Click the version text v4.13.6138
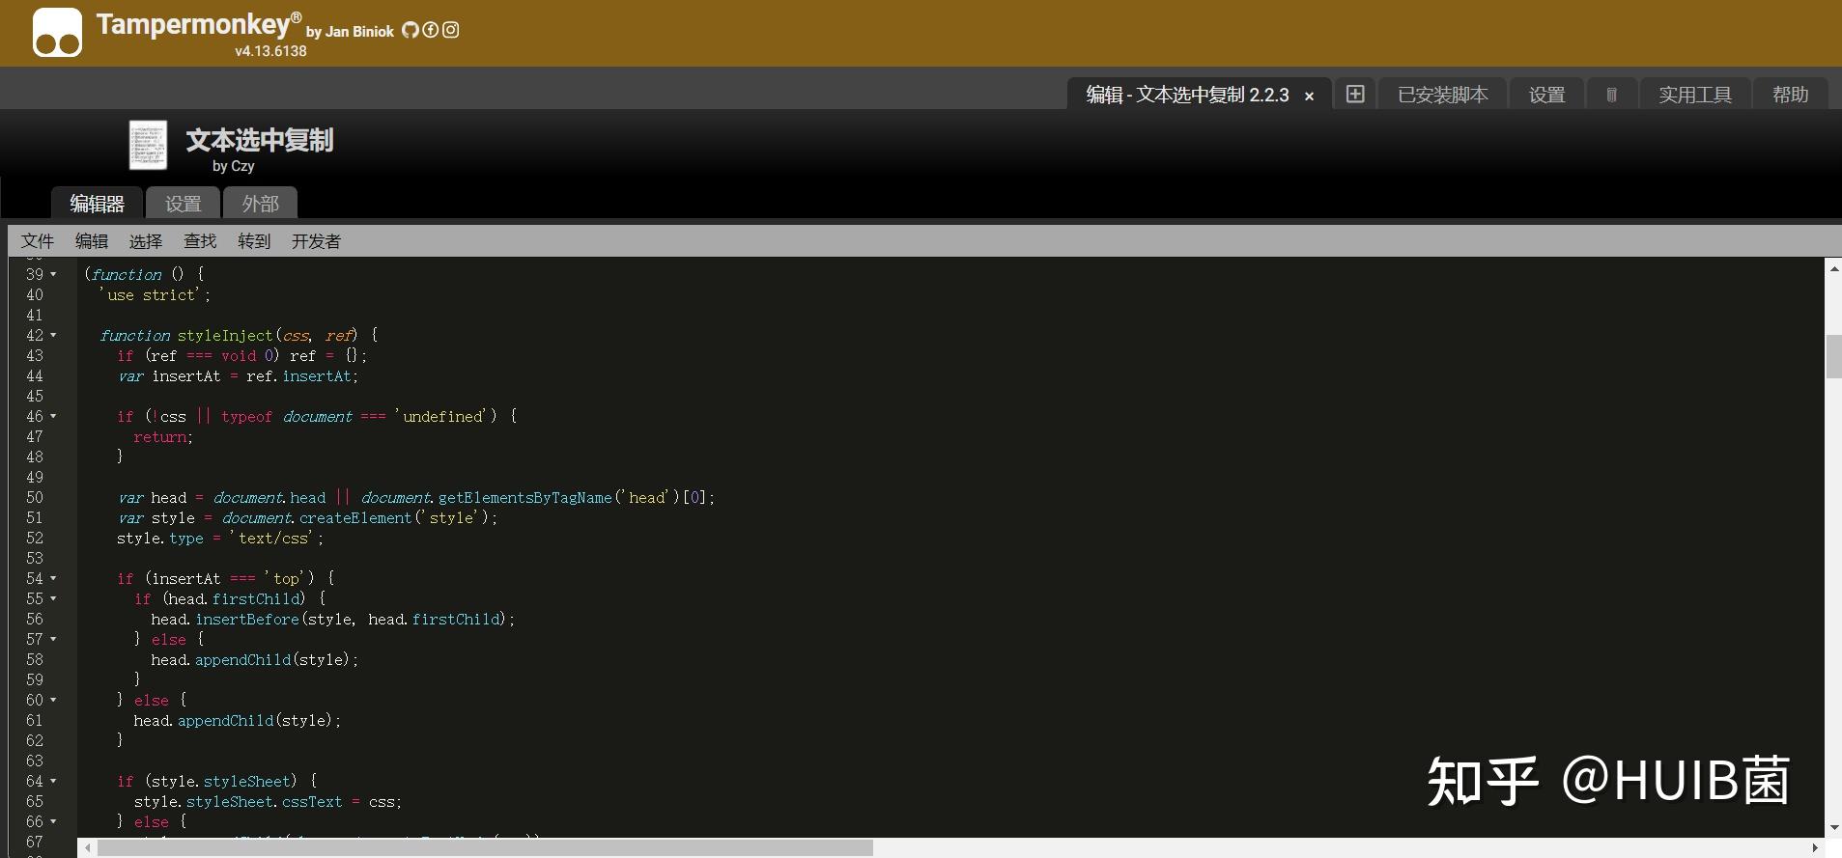The width and height of the screenshot is (1842, 858). (270, 51)
